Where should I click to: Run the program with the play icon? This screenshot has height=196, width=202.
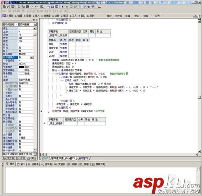(x=62, y=6)
